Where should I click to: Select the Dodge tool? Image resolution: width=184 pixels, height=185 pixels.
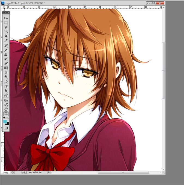[x=6, y=77]
